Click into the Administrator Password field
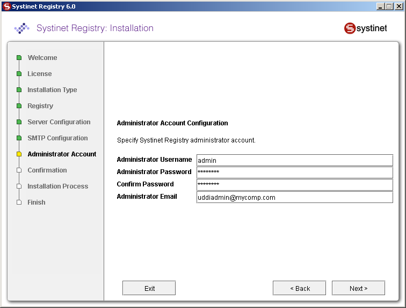The height and width of the screenshot is (308, 406). pos(295,172)
